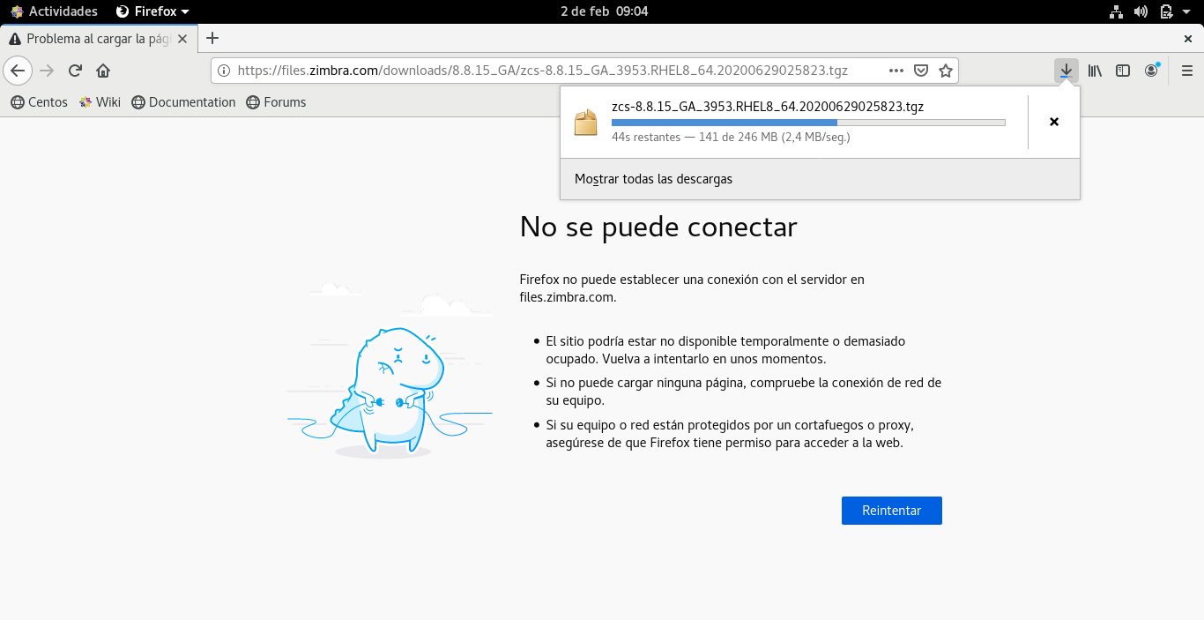
Task: Click the download progress bar
Action: click(x=808, y=123)
